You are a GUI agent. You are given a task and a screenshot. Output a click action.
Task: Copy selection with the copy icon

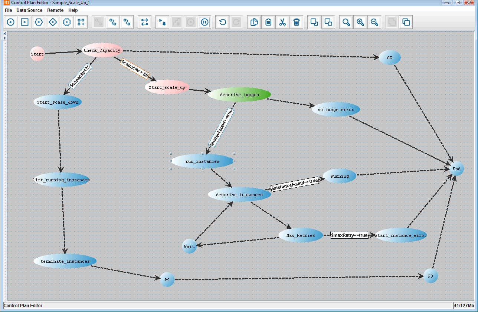pyautogui.click(x=254, y=22)
